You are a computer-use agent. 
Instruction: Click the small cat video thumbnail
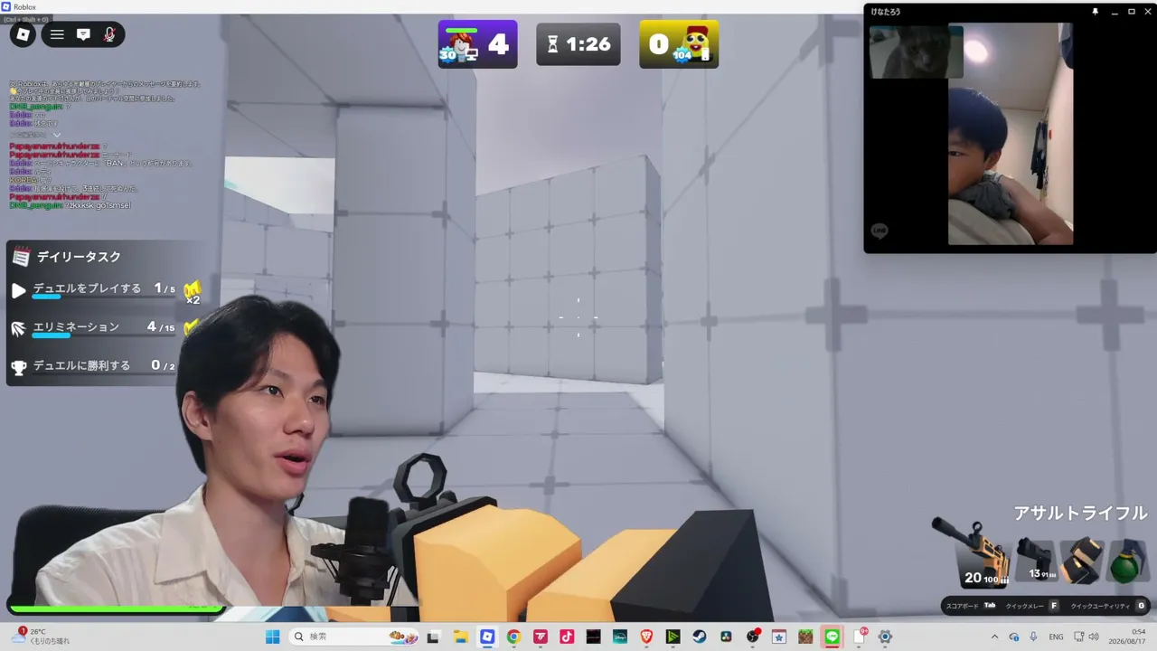(x=916, y=52)
